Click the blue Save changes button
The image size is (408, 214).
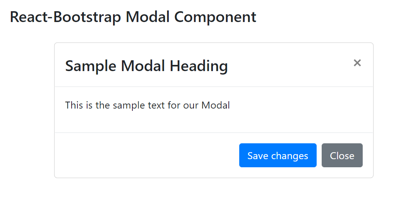pos(278,155)
